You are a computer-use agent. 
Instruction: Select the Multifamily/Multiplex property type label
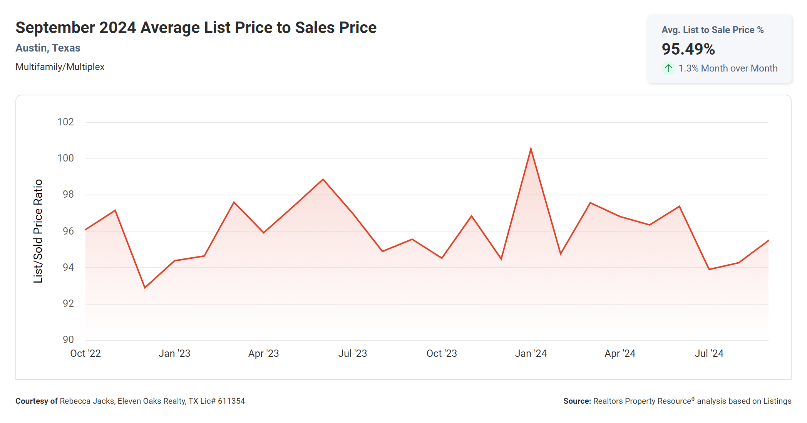click(x=60, y=67)
